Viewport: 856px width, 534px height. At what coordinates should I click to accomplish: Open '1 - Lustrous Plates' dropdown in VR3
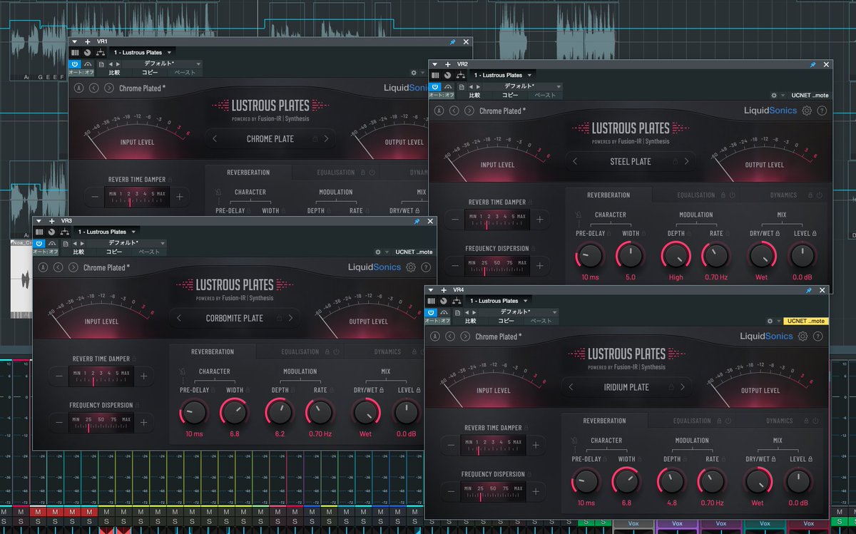[107, 232]
